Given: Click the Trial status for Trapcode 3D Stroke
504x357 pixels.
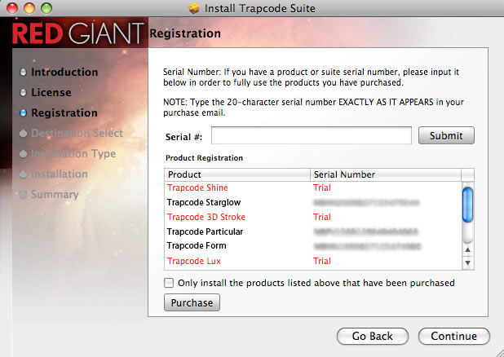Looking at the screenshot, I should [322, 217].
